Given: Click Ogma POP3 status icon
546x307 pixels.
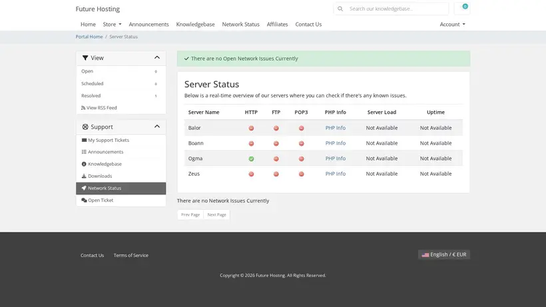Looking at the screenshot, I should (x=301, y=158).
